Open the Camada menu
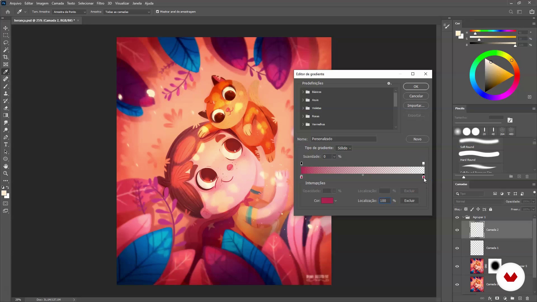 pos(58,3)
